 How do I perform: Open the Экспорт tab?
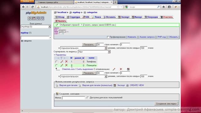[x=124, y=17]
